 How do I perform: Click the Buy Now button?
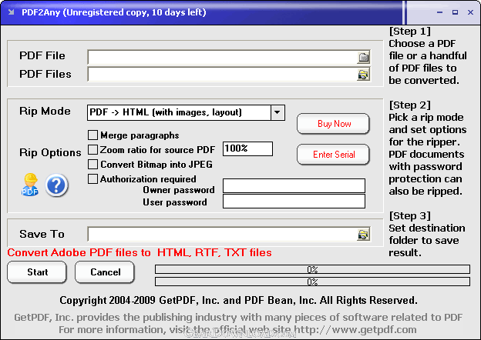pos(333,124)
